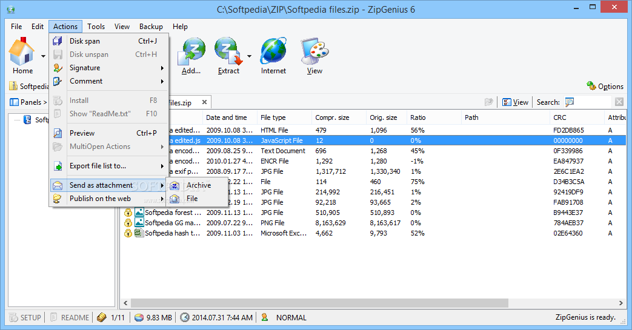Open Options at the toolbar right
This screenshot has width=632, height=330.
tap(605, 86)
